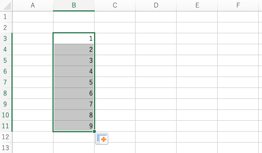Click the Select All corner triangle

coord(7,5)
